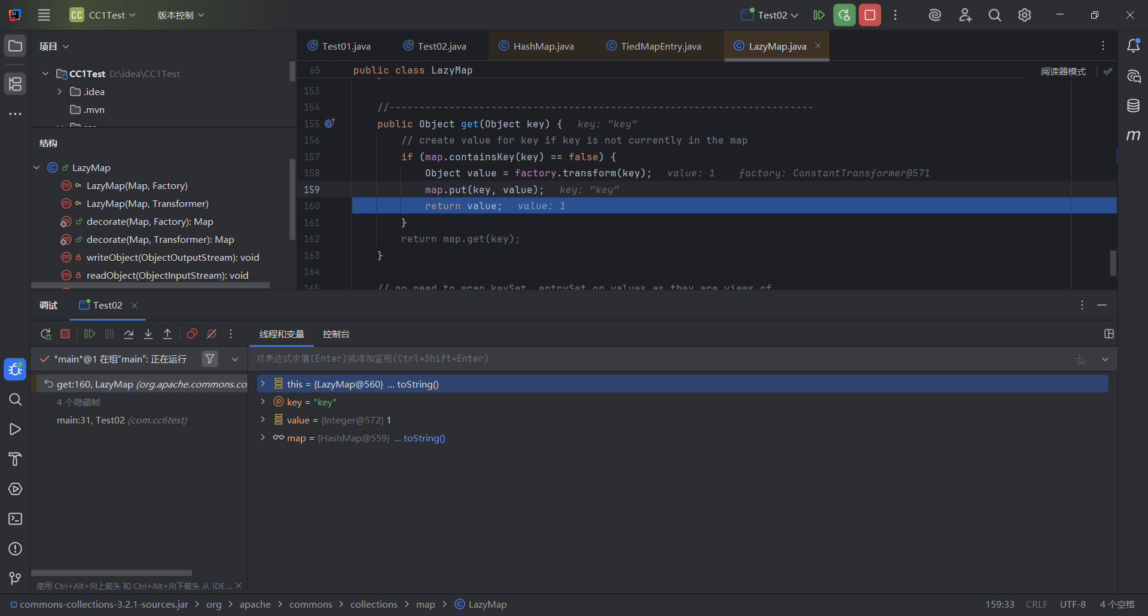The height and width of the screenshot is (616, 1148).
Task: Switch to the HashMap.java tab
Action: tap(536, 46)
